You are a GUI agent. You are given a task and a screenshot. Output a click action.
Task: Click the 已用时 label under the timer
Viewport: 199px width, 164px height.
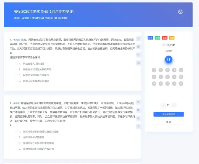[x=169, y=51]
